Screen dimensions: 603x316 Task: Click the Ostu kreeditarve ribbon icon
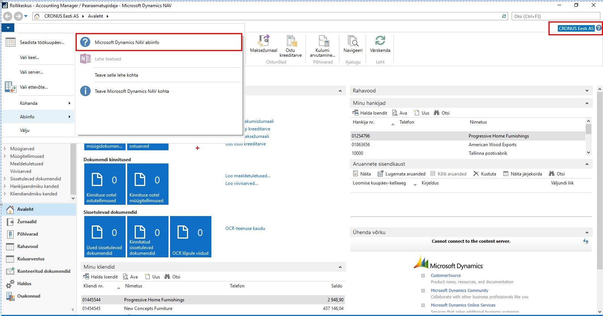[x=291, y=46]
